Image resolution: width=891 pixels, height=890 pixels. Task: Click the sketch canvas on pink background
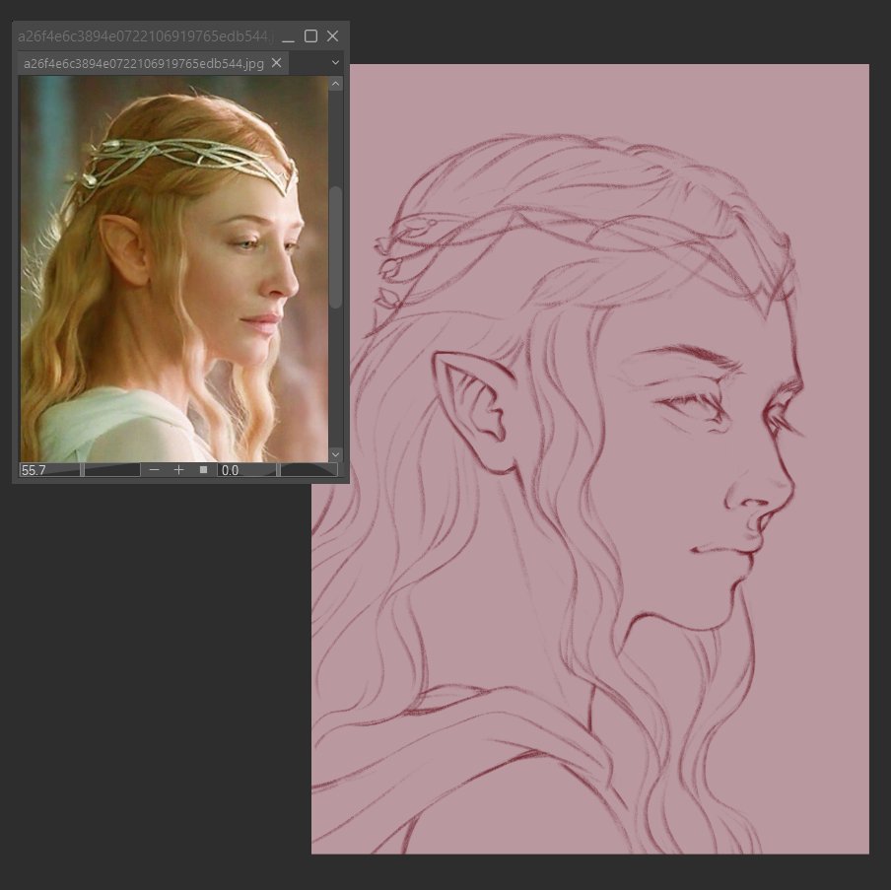(x=589, y=458)
